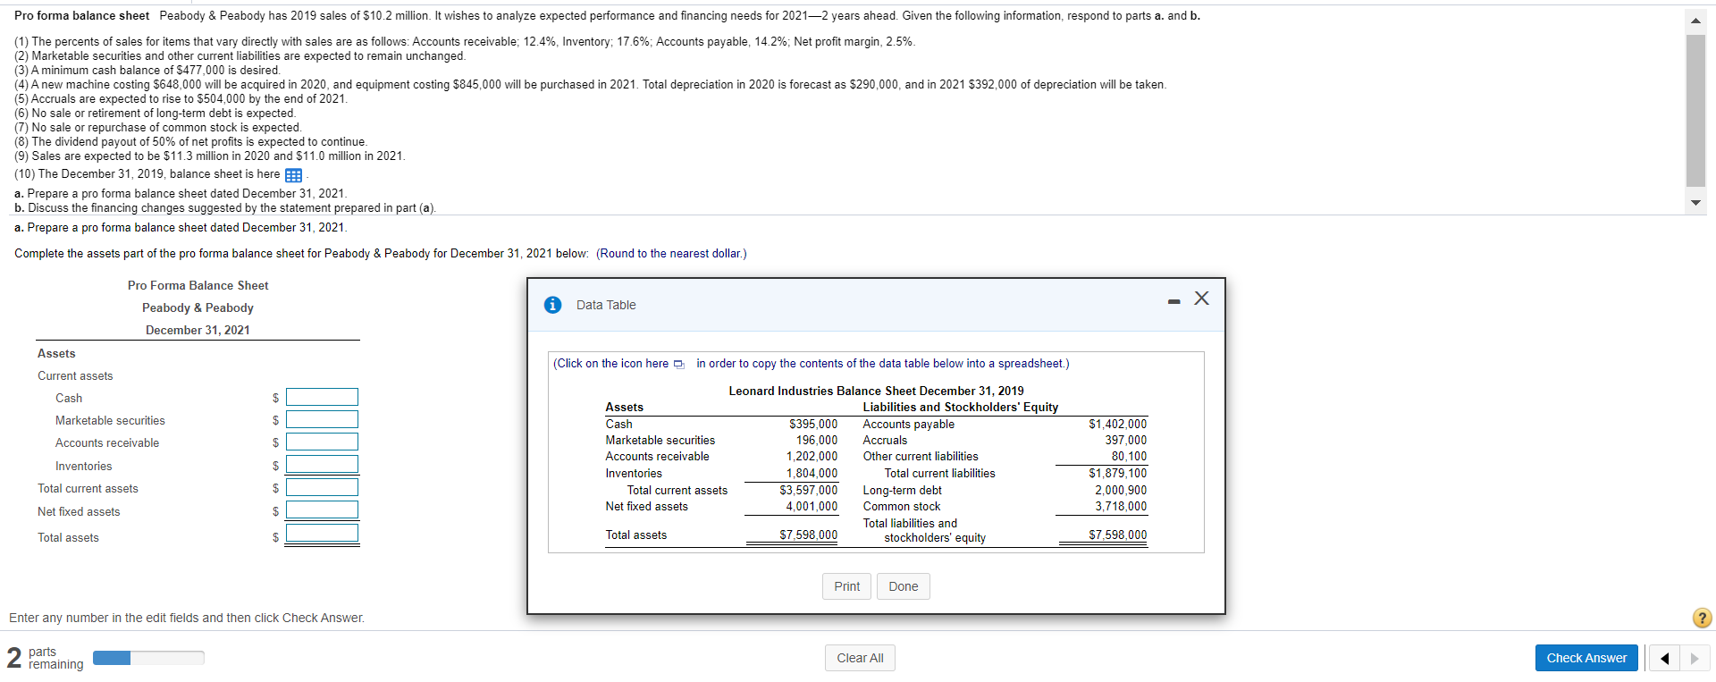Click the Total current assets input field
The height and width of the screenshot is (682, 1716).
pyautogui.click(x=322, y=488)
